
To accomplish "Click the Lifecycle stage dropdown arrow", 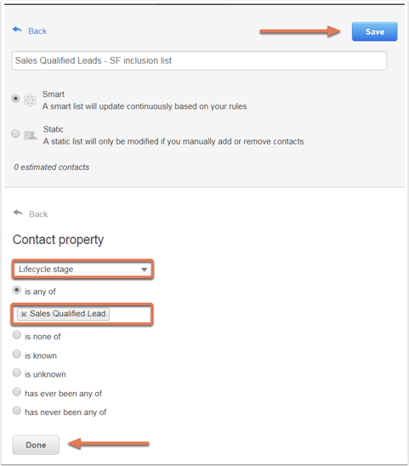I will tap(145, 270).
